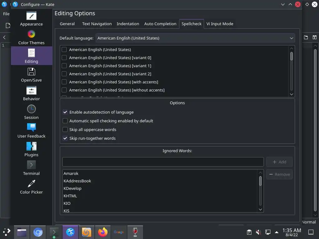
Task: Check American English [variant 1] dictionary
Action: pyautogui.click(x=64, y=66)
